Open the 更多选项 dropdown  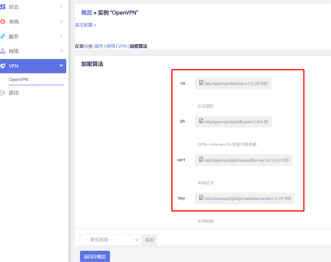tap(109, 240)
